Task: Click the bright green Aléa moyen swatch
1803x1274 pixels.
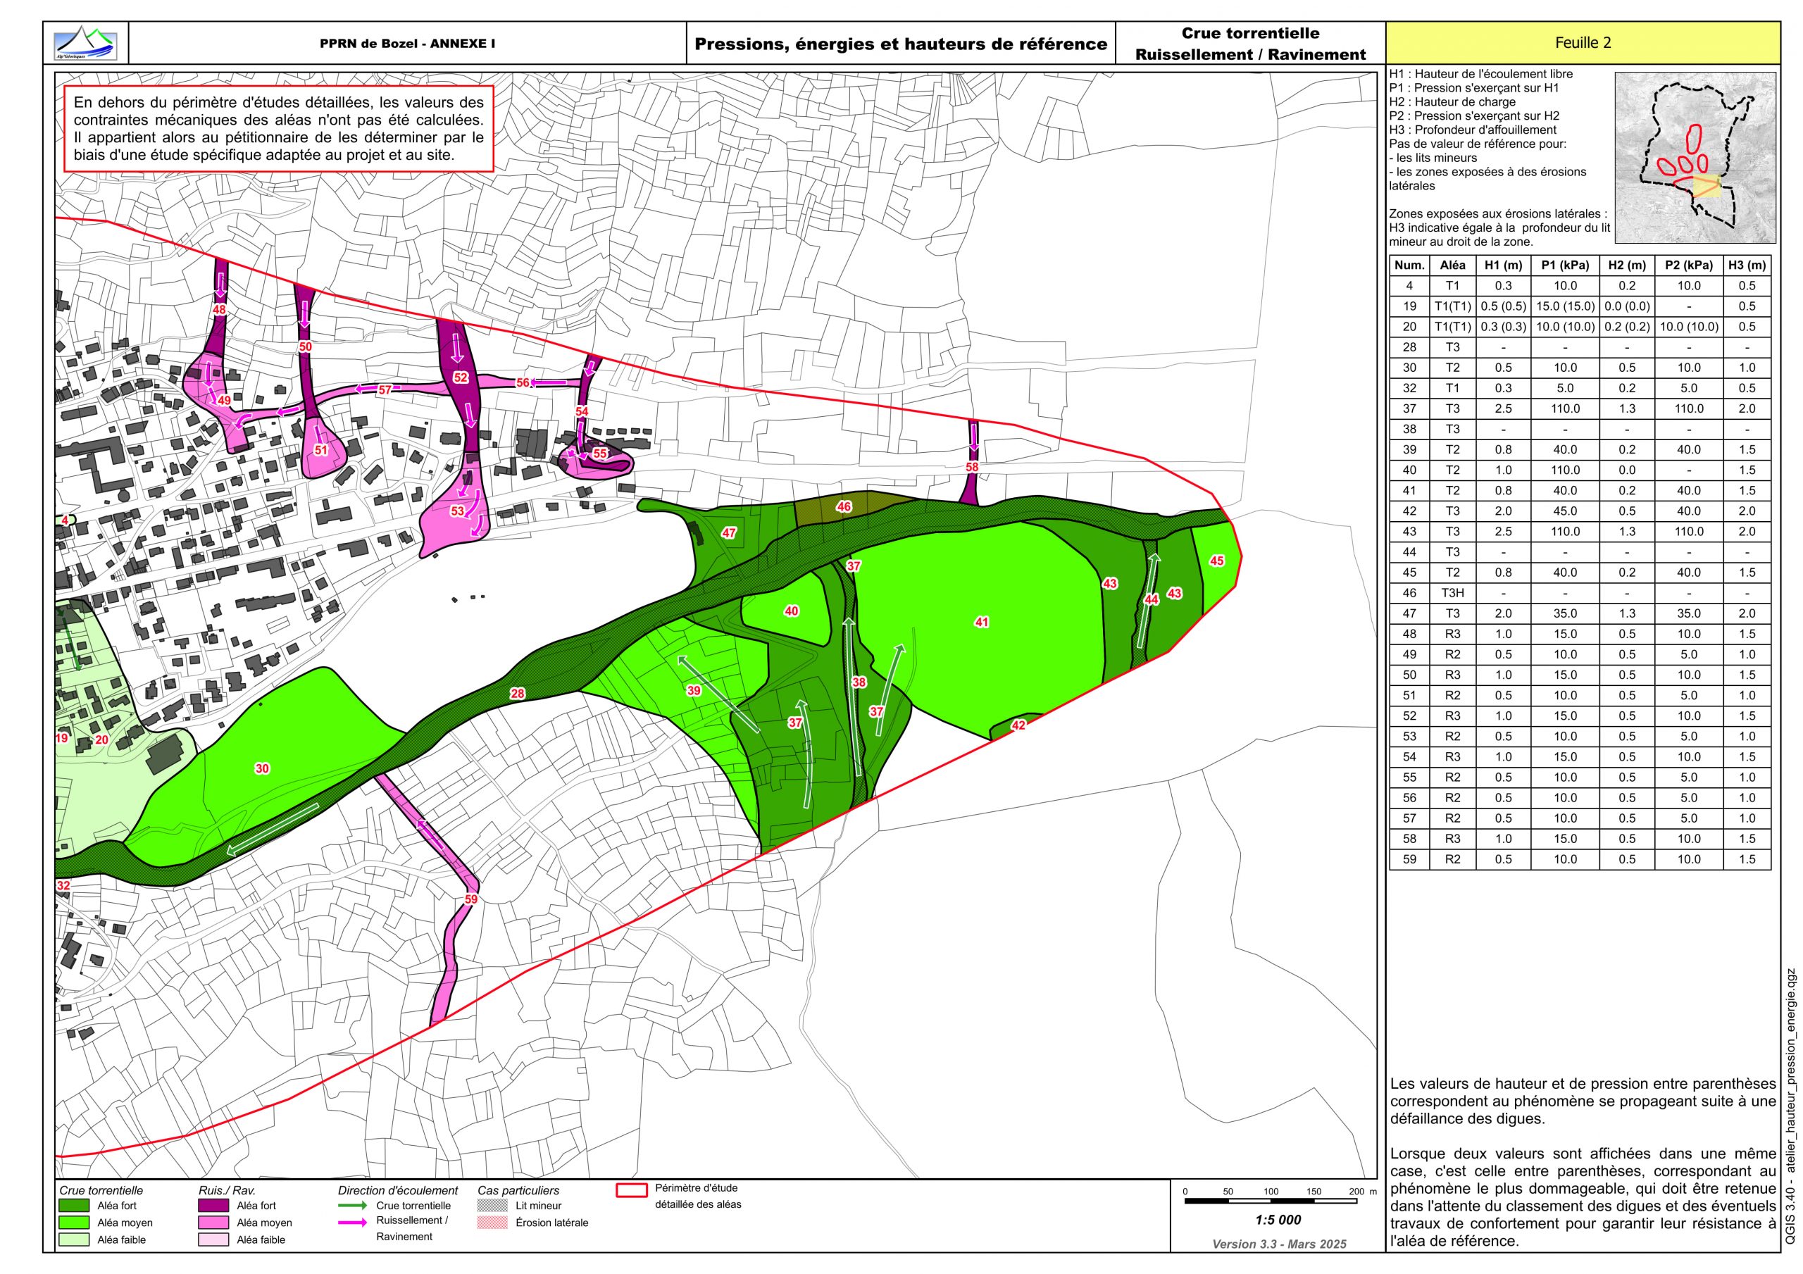Action: click(x=74, y=1222)
